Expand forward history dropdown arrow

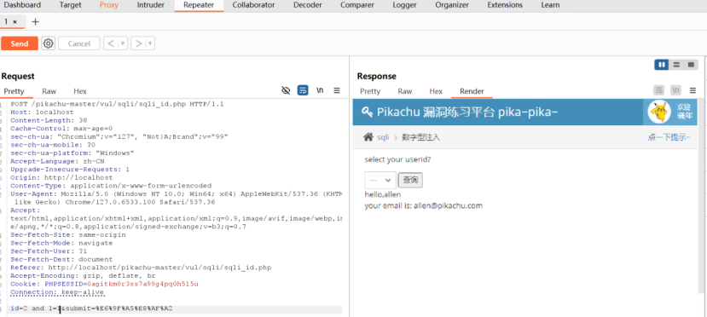point(150,43)
